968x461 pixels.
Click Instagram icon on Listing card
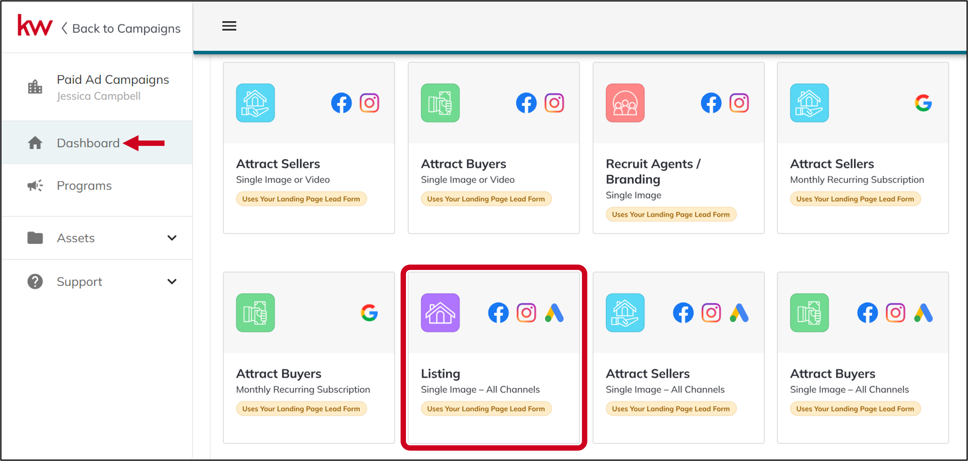point(526,312)
